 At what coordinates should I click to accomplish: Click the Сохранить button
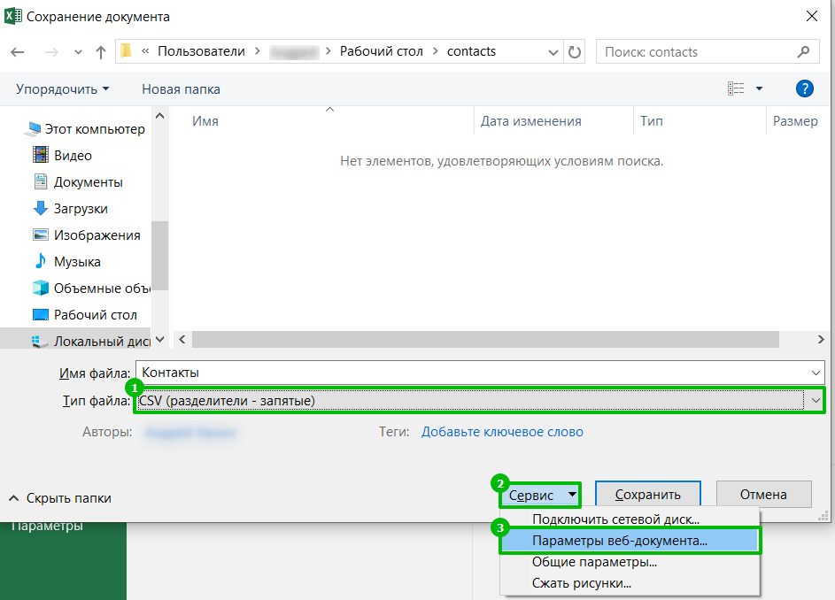click(647, 495)
